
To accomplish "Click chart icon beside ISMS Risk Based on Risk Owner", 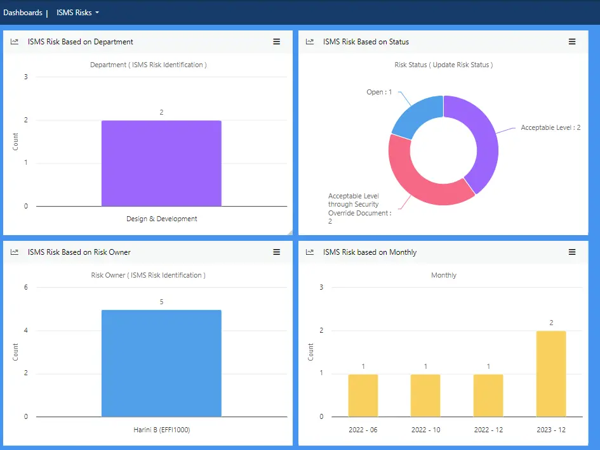I will [x=15, y=252].
